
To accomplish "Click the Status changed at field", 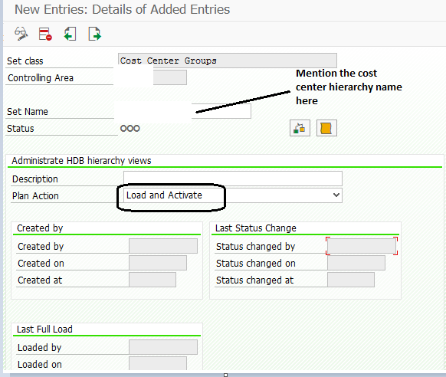I will (x=351, y=280).
